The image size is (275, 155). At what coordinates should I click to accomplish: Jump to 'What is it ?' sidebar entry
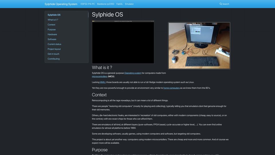tap(53, 20)
